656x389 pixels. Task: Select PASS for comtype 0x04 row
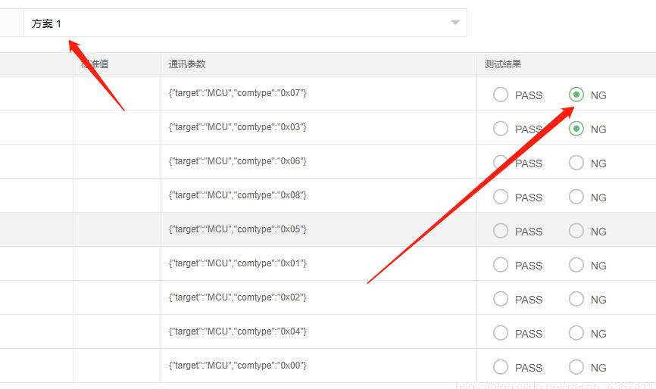pos(501,333)
